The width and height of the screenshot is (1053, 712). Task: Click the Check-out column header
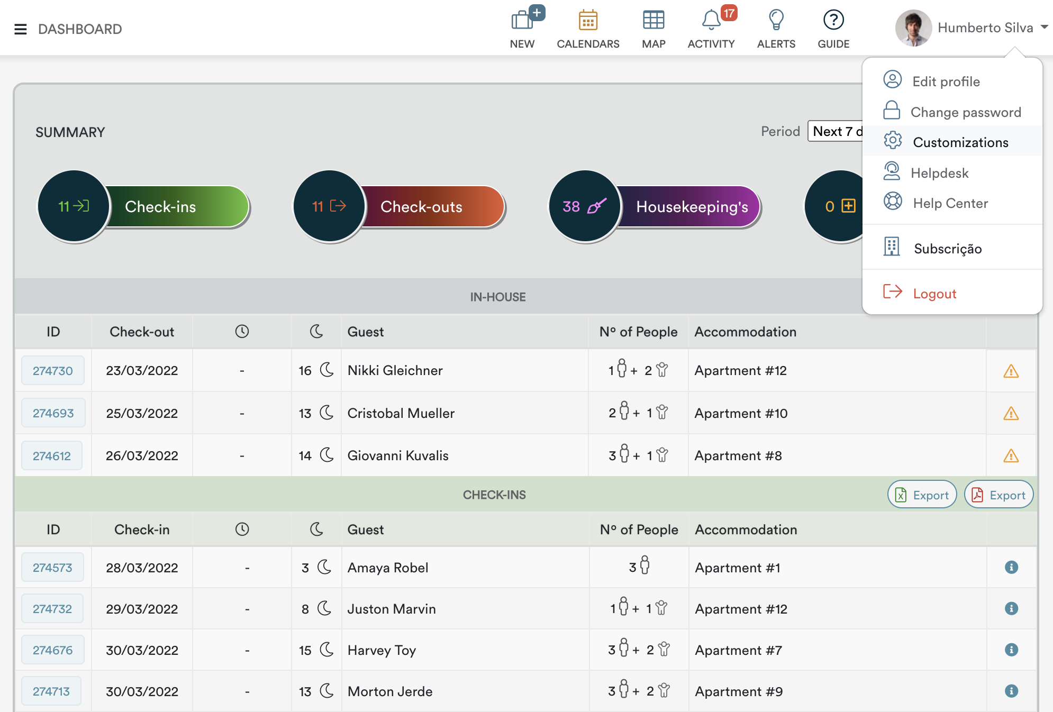pos(142,332)
